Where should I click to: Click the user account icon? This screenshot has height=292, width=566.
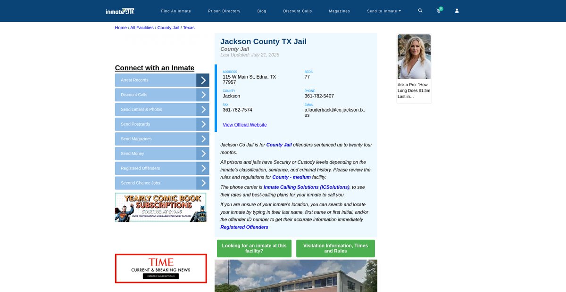pos(457,11)
